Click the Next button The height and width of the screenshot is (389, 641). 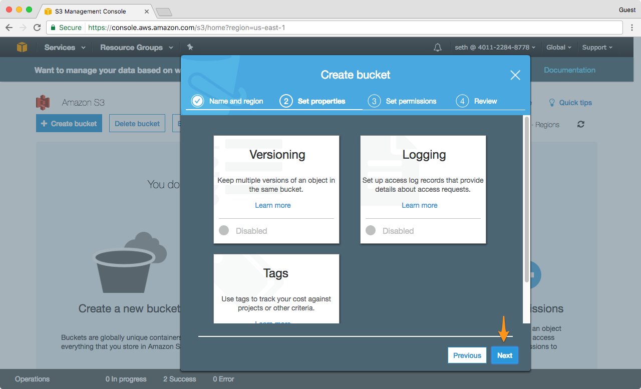tap(504, 355)
